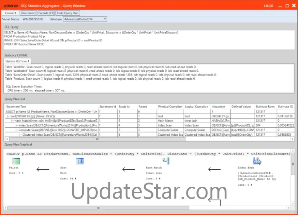Sort grid by Statement Text column header
Screen dimensions: 298x215
point(51,107)
